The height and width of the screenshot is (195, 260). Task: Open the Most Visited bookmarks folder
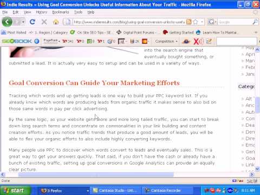coord(14,32)
